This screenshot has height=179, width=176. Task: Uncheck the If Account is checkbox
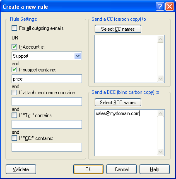point(14,47)
